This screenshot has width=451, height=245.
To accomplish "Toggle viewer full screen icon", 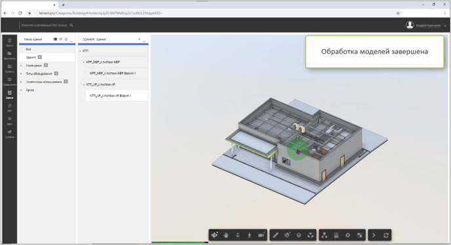I will pyautogui.click(x=359, y=235).
